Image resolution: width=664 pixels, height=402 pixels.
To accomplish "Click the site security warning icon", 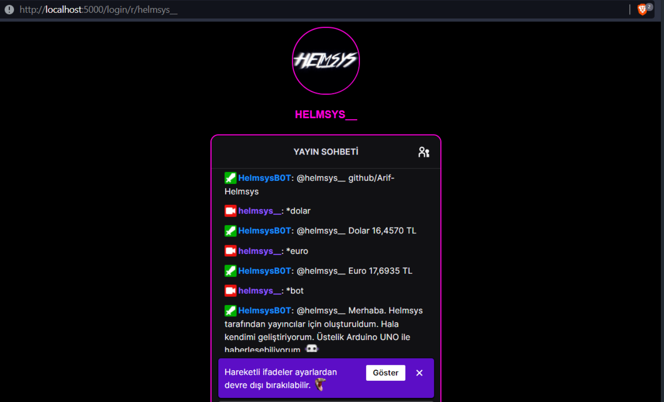I will (9, 10).
